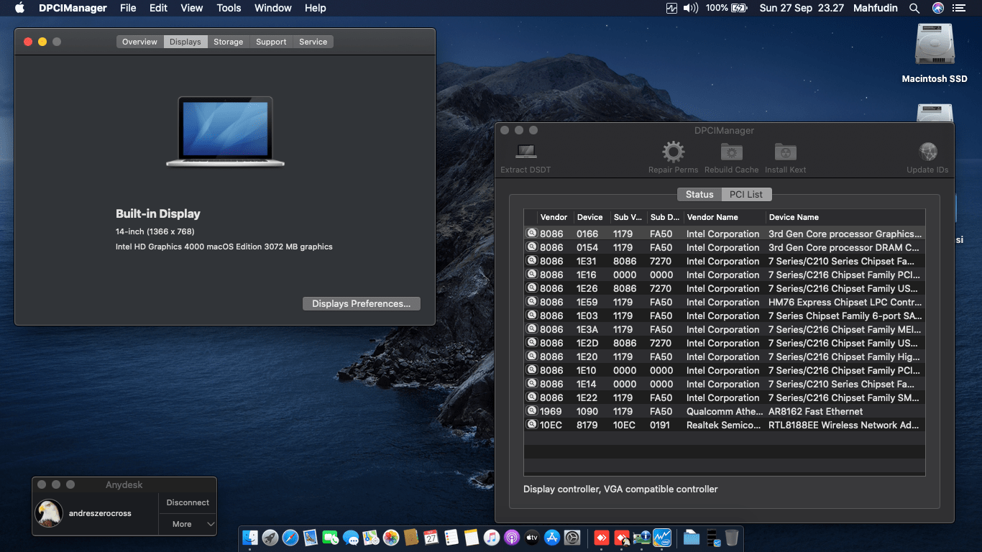Switch to the Storage tab
Viewport: 982px width, 552px height.
tap(228, 42)
